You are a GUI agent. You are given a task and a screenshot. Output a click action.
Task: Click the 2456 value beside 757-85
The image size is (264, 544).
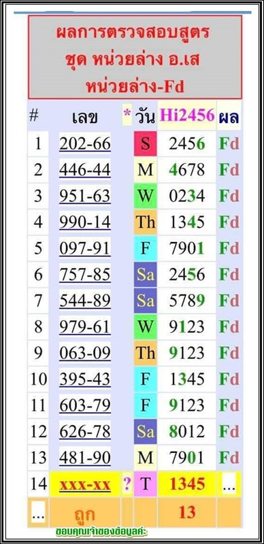(187, 275)
